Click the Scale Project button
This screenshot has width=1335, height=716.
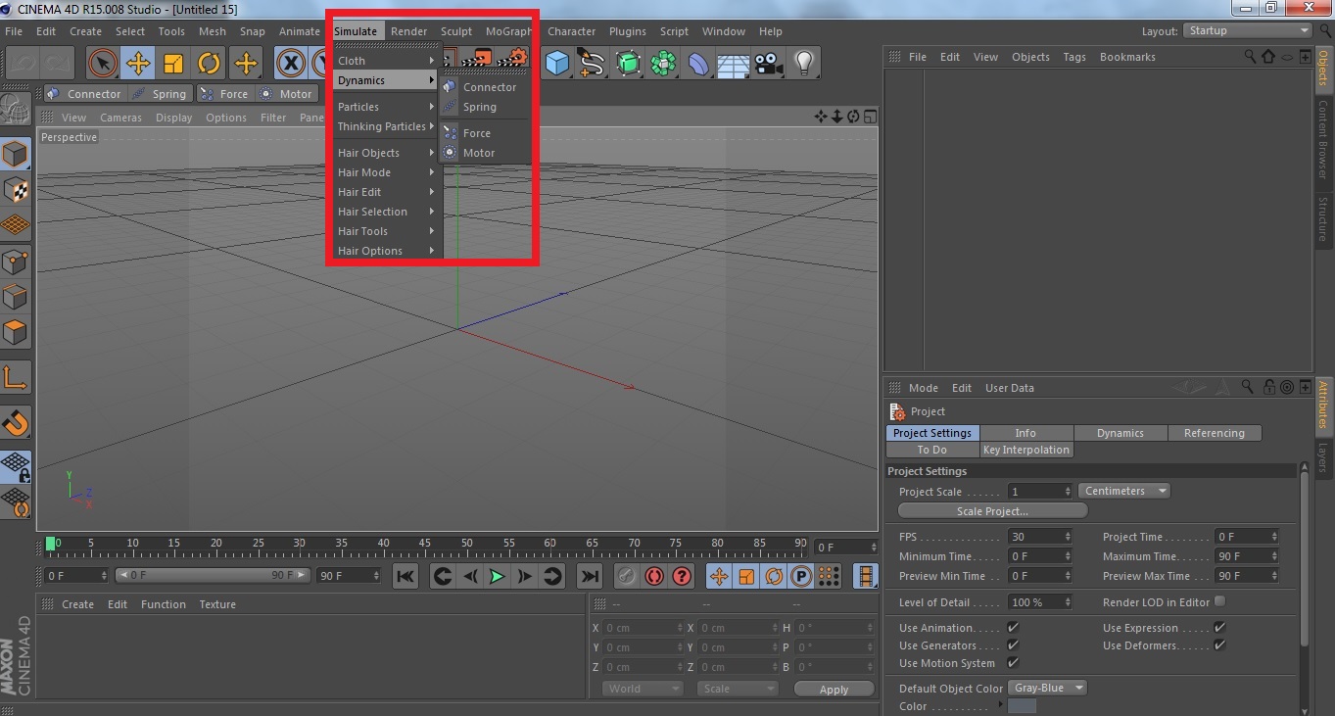(992, 510)
